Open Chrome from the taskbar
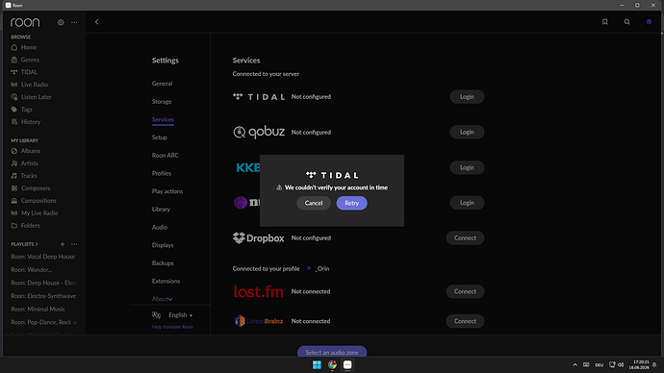Screen dimensions: 664x373 (x=332, y=364)
